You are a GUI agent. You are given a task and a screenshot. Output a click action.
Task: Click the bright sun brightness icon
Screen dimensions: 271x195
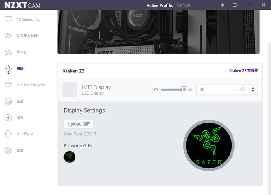point(190,90)
